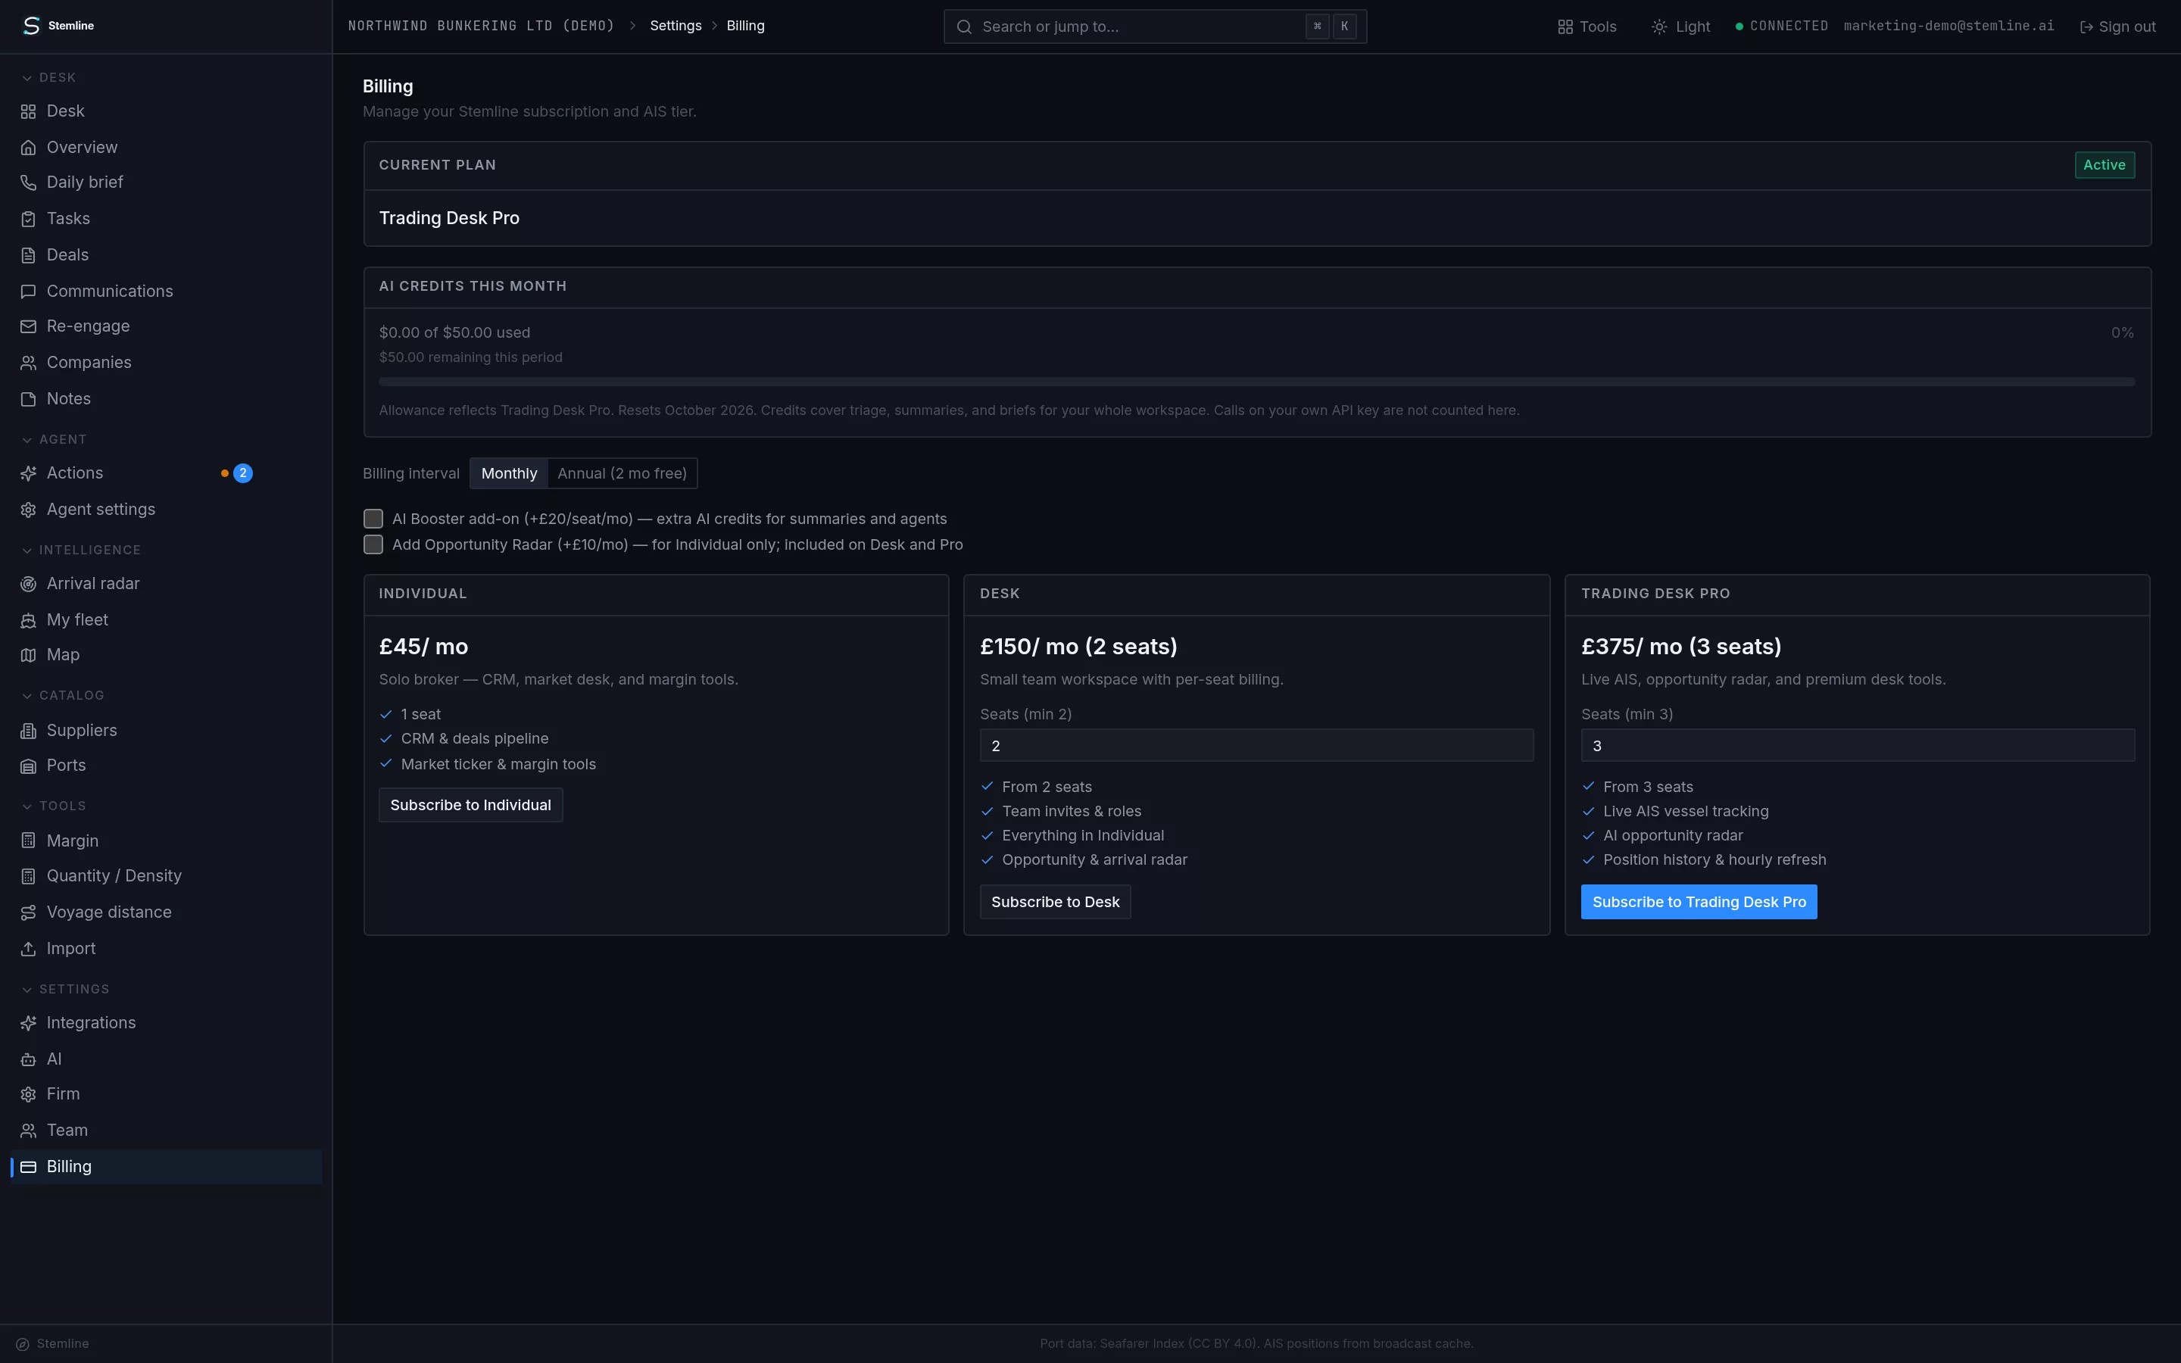The width and height of the screenshot is (2181, 1363).
Task: Click the Stemline logo icon
Action: [32, 27]
